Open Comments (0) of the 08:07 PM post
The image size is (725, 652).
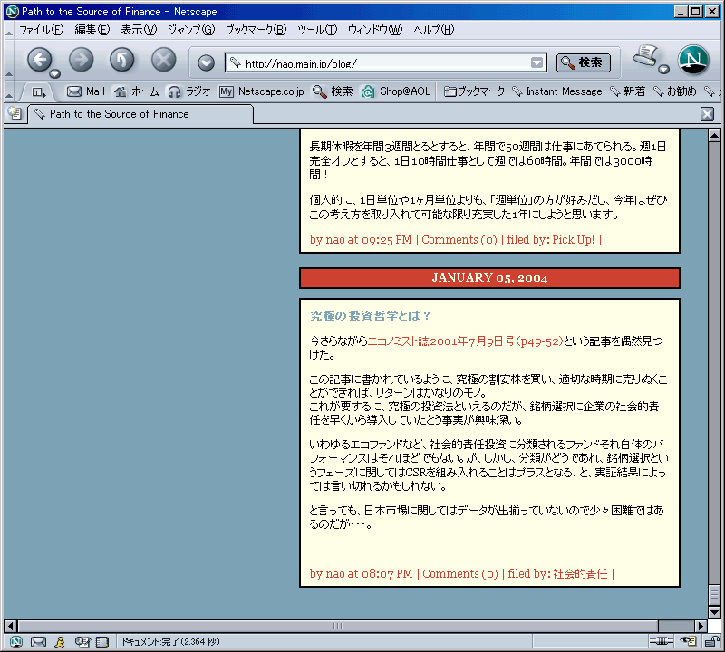460,573
